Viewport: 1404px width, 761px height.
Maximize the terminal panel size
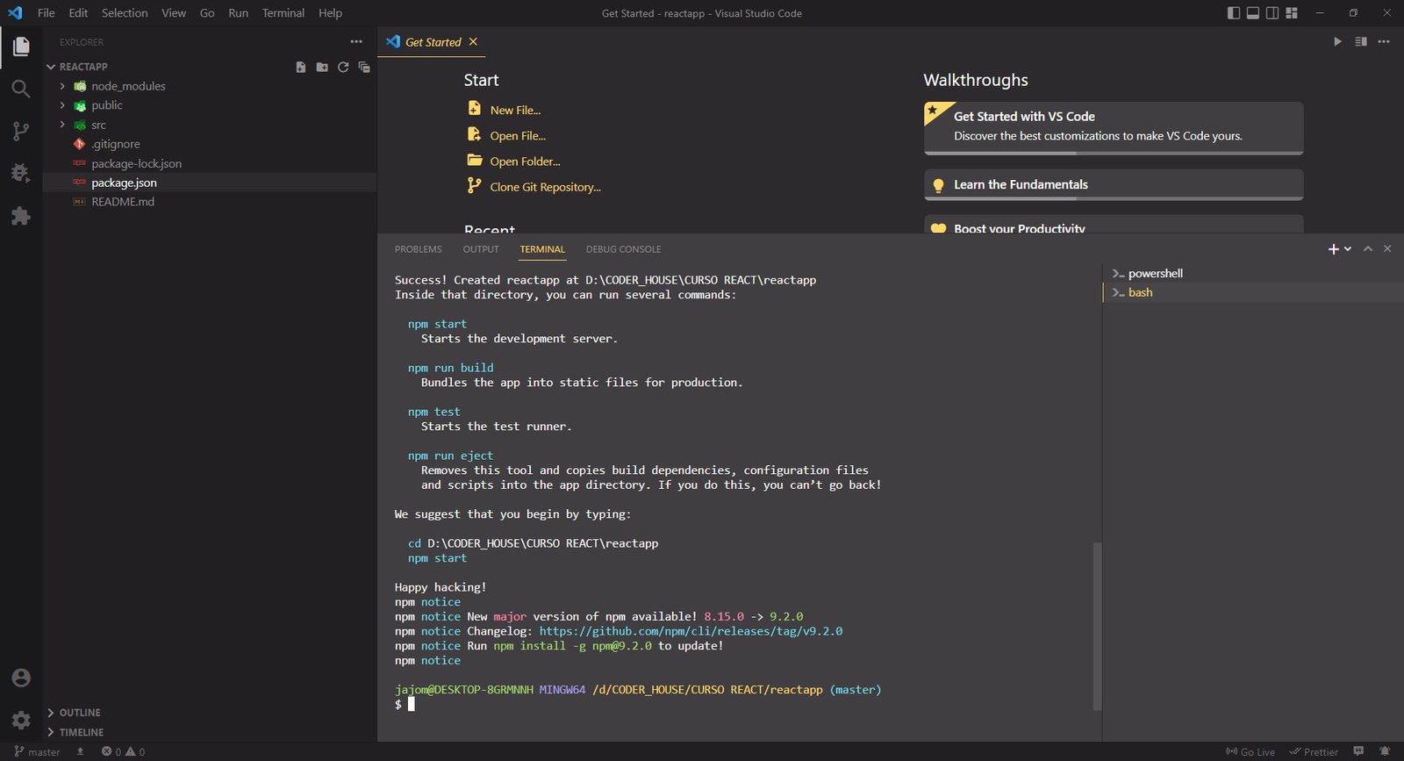pos(1368,249)
